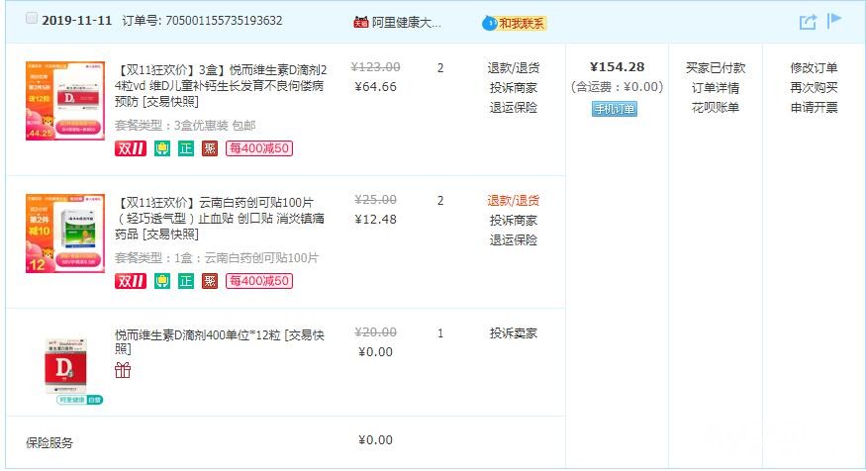Open 阿里健康大药房 store link
The image size is (866, 471).
[407, 22]
